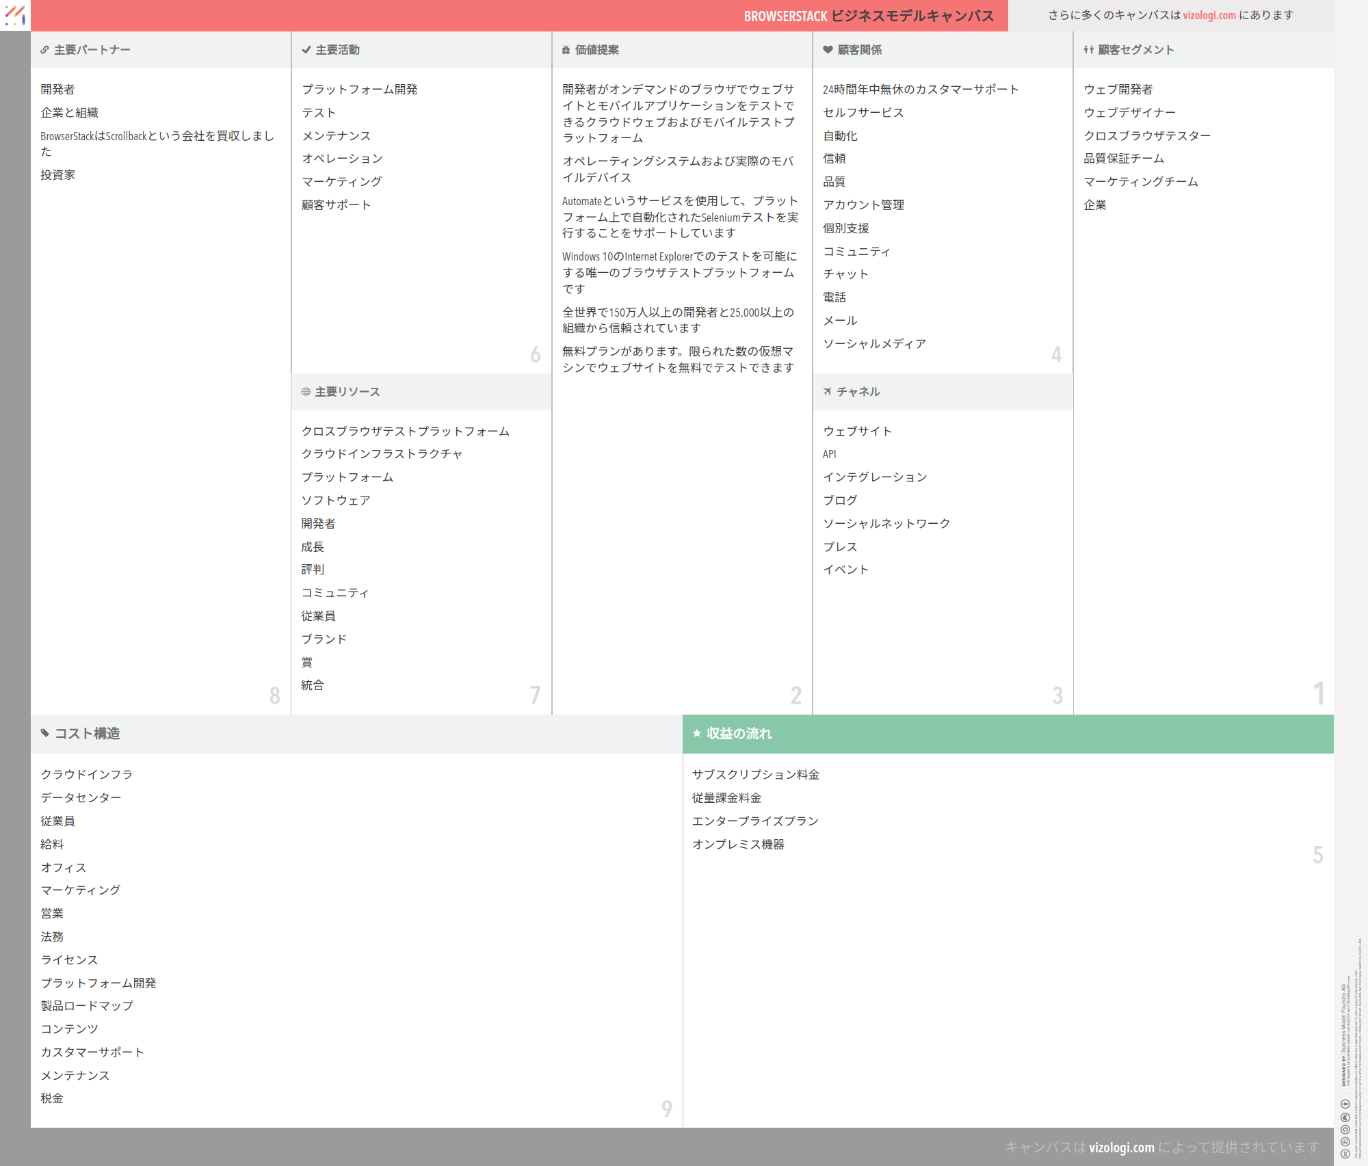Select the 24時間年中無休のカスタマーサポート entry

pos(921,90)
